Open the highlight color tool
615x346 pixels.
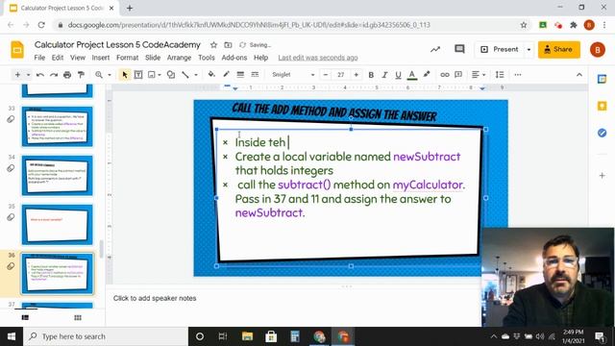pos(427,74)
